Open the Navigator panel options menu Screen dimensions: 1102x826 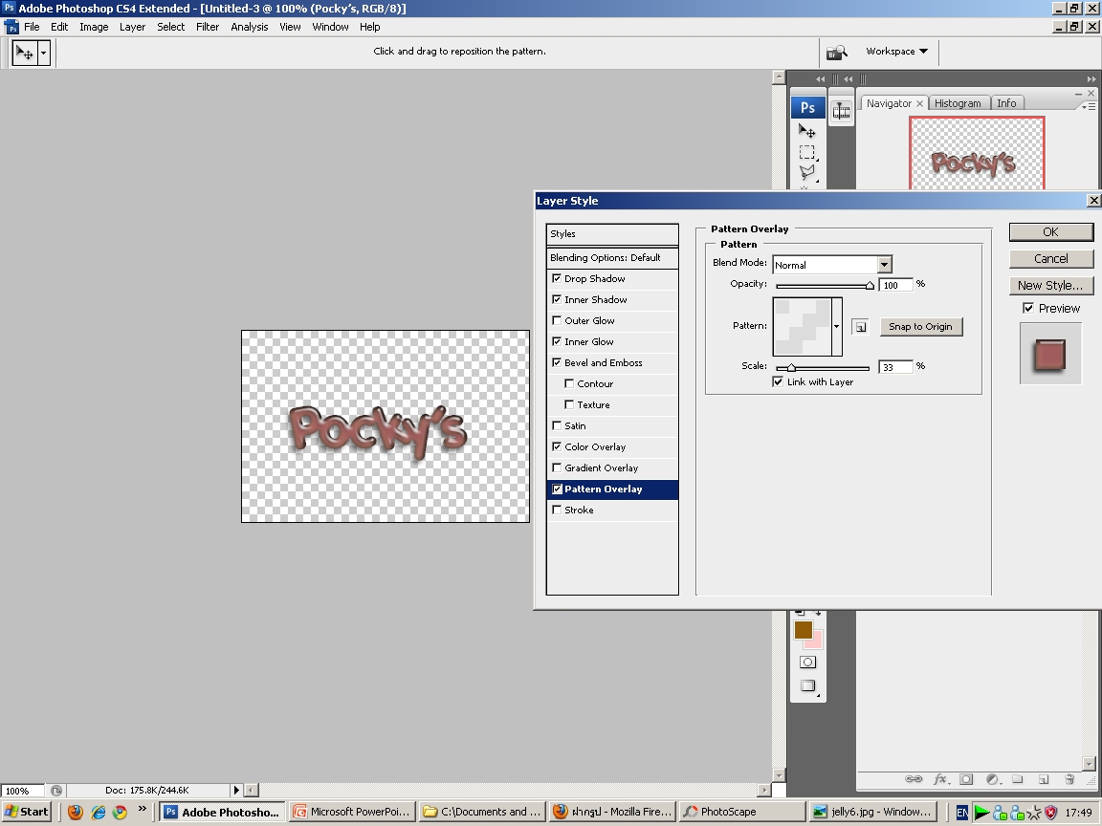[x=1088, y=106]
